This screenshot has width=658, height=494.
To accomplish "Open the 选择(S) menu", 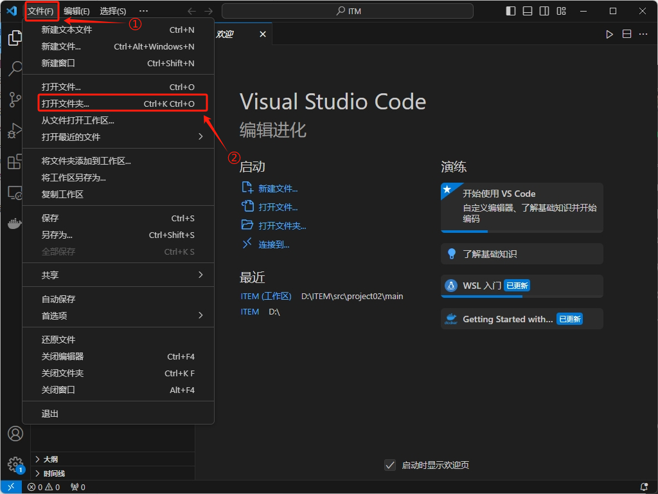I will pyautogui.click(x=113, y=11).
